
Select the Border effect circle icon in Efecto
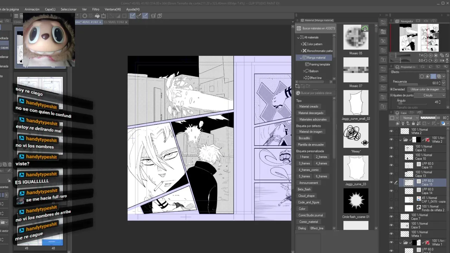point(422,76)
